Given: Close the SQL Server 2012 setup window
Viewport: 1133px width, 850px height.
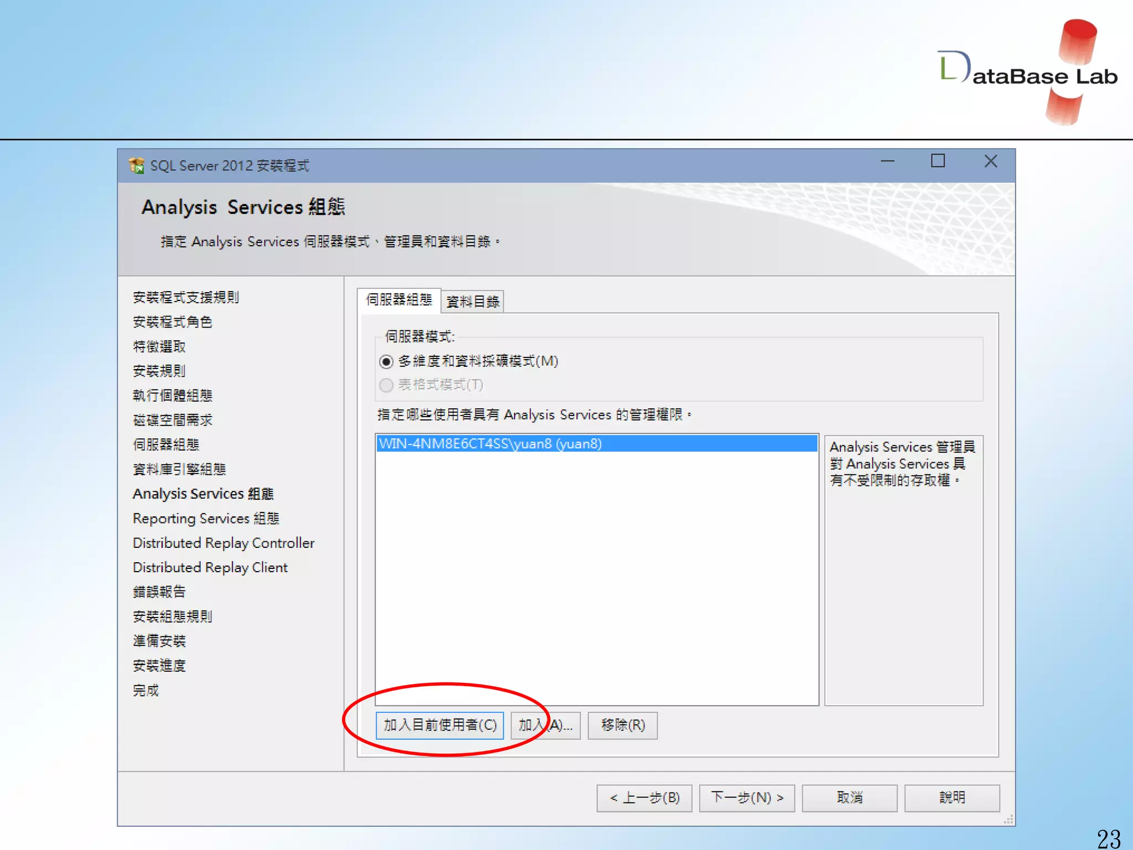Looking at the screenshot, I should point(990,162).
